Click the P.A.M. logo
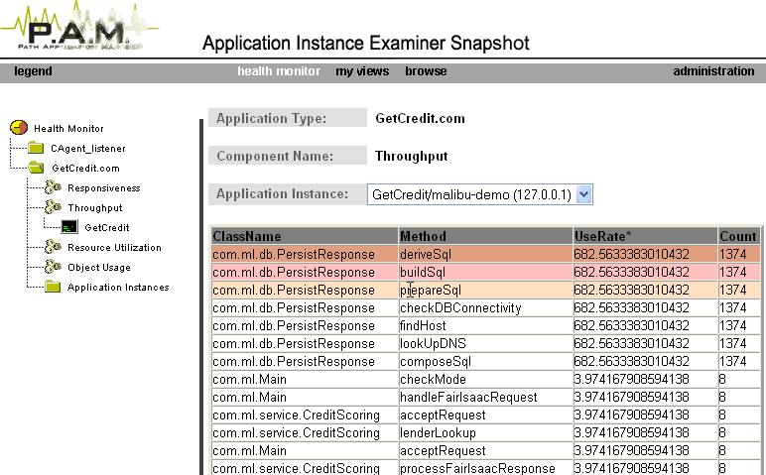 coord(79,27)
